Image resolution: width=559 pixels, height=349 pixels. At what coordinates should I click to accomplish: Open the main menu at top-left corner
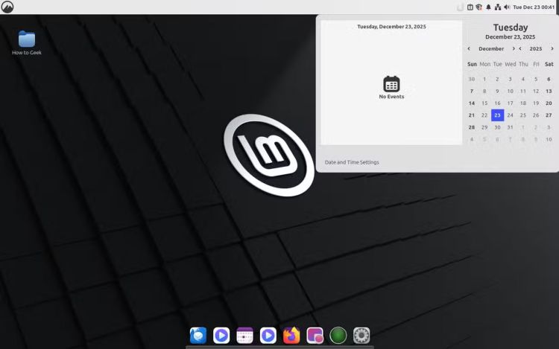7,7
